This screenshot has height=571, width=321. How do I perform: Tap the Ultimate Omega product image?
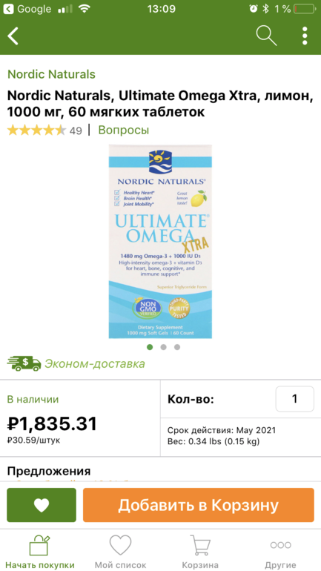point(160,242)
